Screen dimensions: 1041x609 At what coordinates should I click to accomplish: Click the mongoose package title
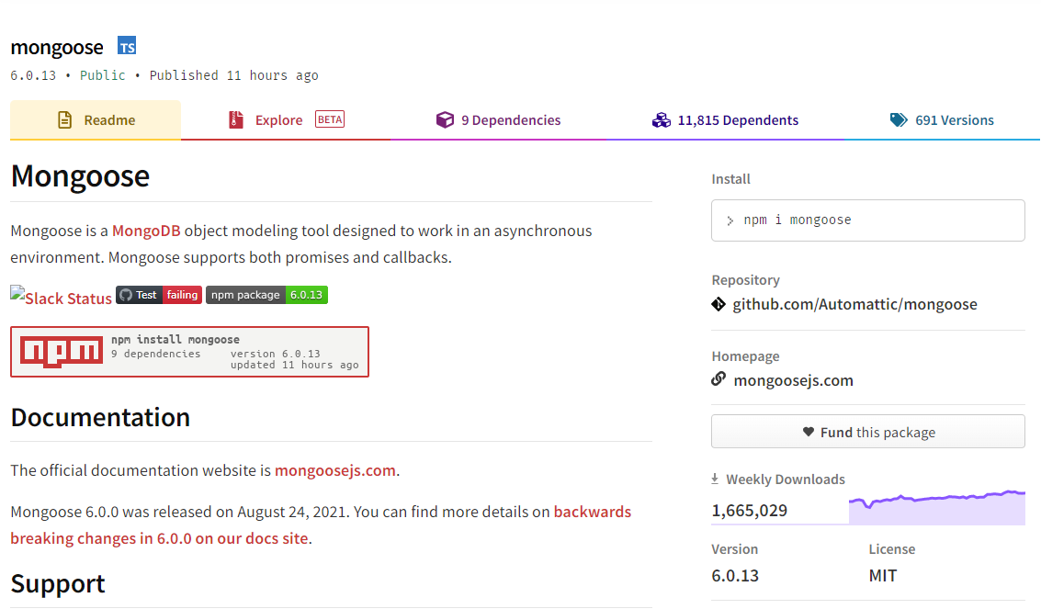tap(57, 47)
